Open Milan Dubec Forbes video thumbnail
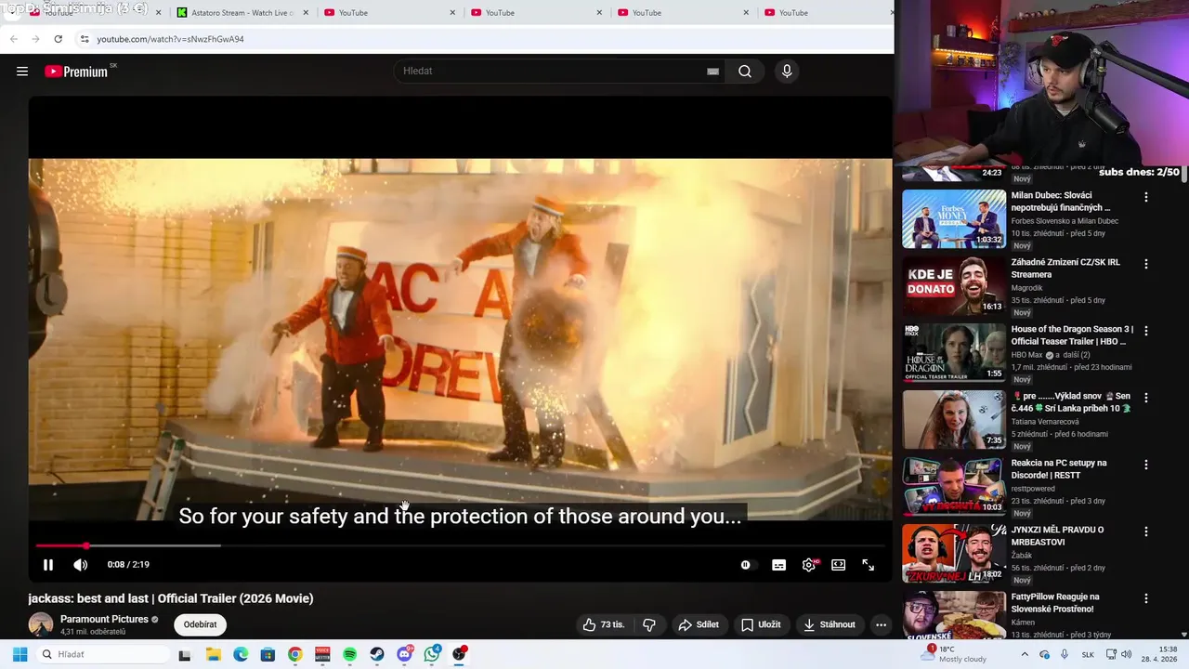Image resolution: width=1189 pixels, height=669 pixels. tap(954, 219)
